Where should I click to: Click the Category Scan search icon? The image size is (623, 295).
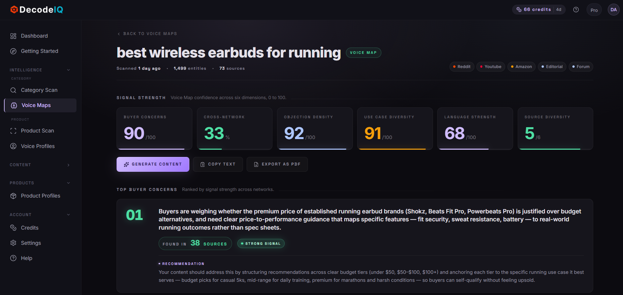click(x=13, y=90)
